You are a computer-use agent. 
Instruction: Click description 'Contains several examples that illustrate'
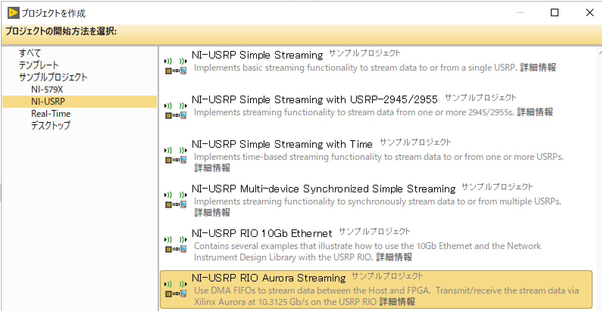click(x=367, y=252)
